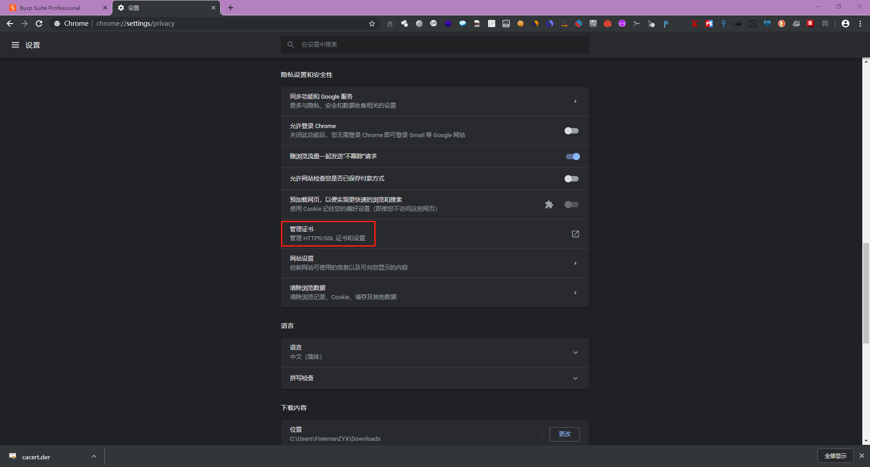This screenshot has height=467, width=870.
Task: Open the blue heartbeat extension icon
Action: (x=767, y=24)
